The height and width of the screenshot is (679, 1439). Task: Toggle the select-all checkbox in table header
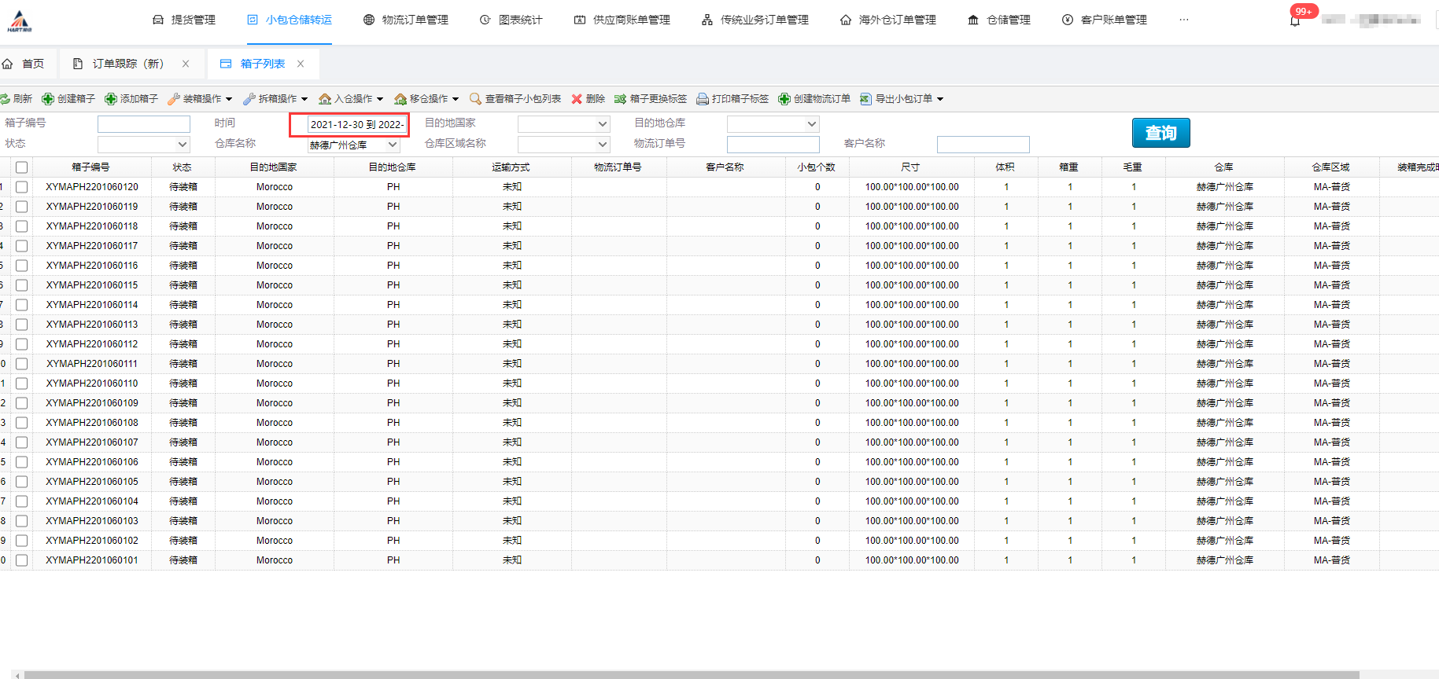[x=21, y=167]
